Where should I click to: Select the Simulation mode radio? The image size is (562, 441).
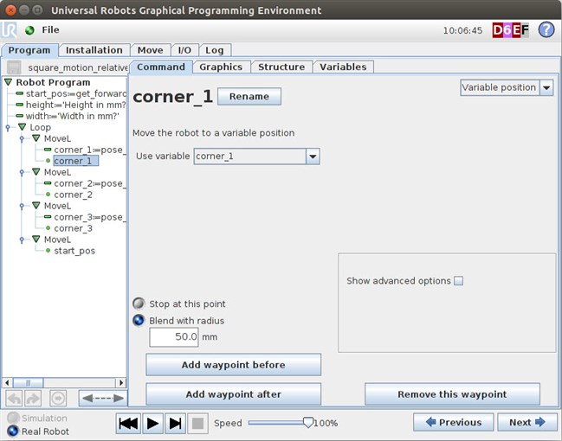coord(13,418)
